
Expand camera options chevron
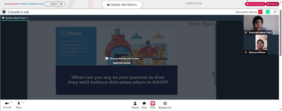coord(11,102)
